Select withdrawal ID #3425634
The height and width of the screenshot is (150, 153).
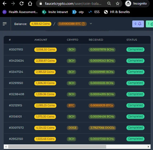click(16, 61)
